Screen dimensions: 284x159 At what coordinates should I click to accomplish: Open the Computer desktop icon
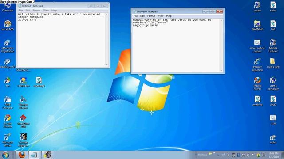tap(8, 7)
